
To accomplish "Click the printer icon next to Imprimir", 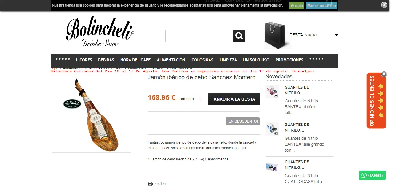I will 150,184.
